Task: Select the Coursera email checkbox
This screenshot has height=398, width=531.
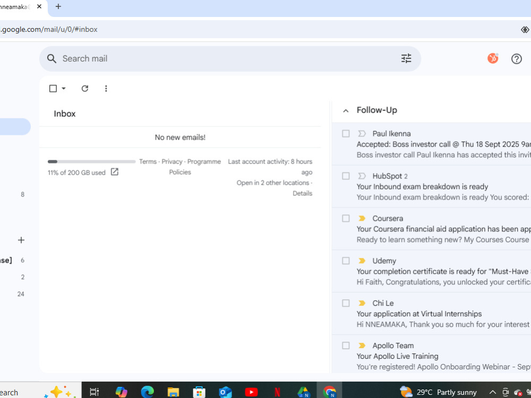Action: tap(346, 218)
